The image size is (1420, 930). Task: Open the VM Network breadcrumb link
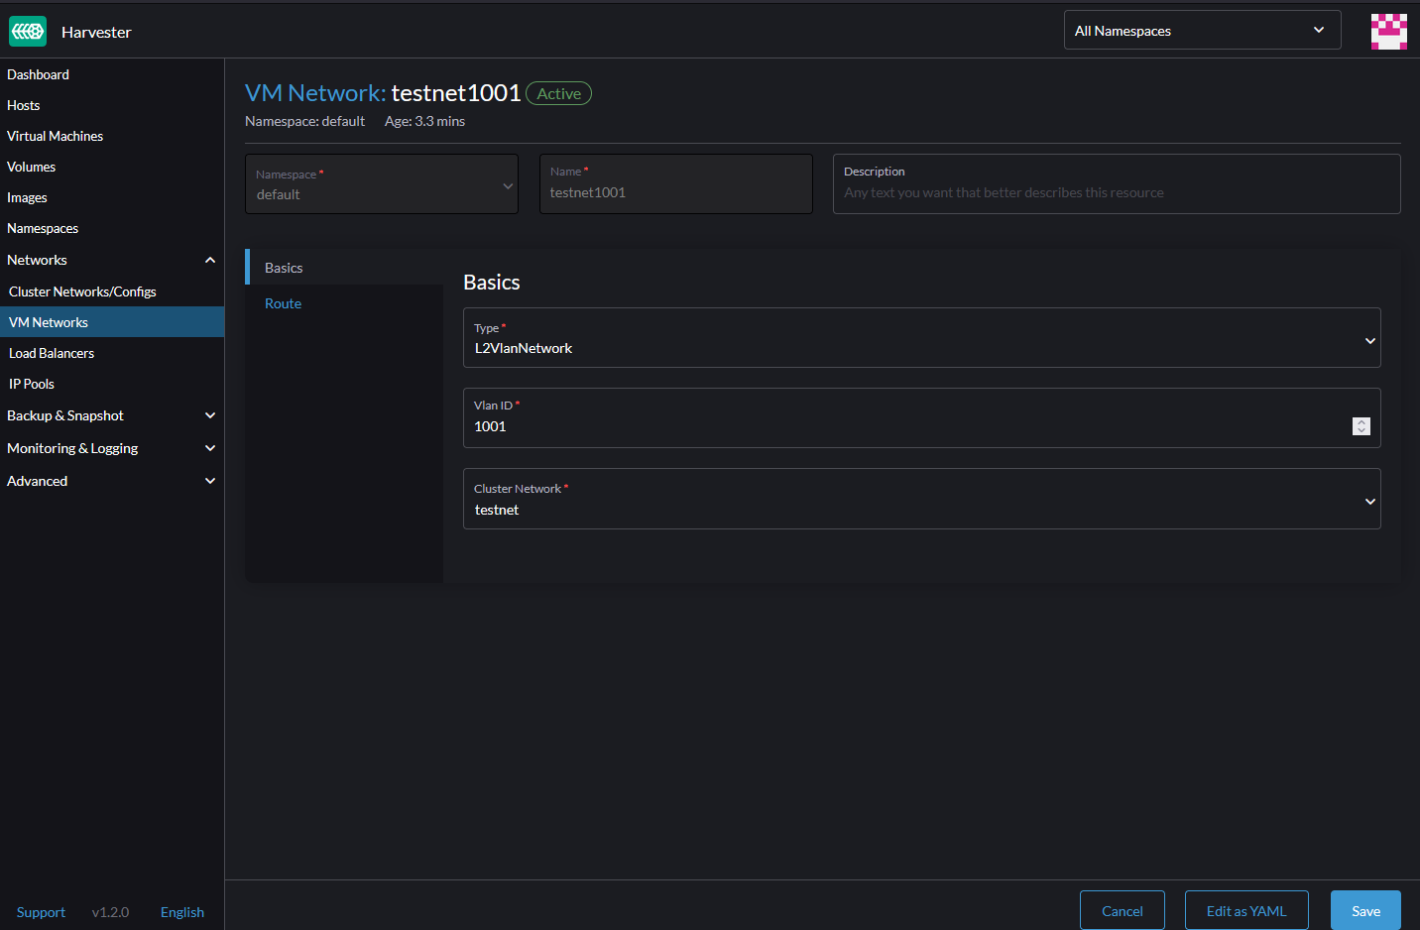(x=315, y=93)
